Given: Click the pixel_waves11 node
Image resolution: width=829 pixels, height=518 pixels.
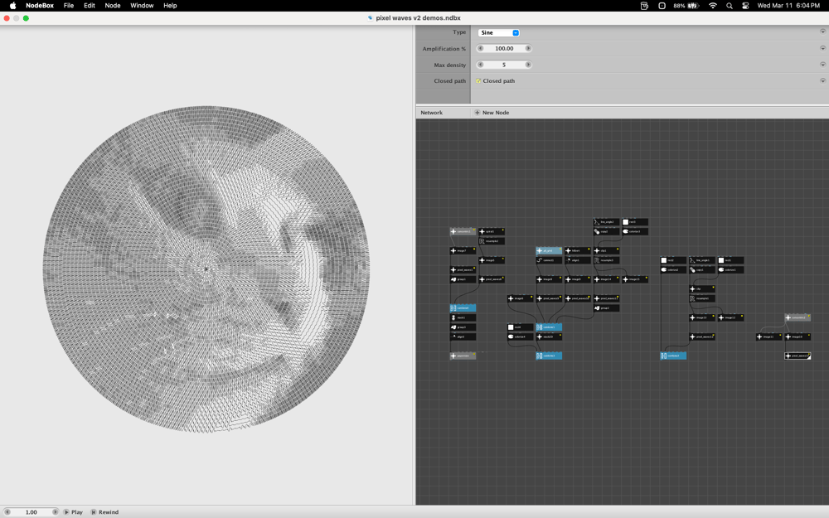Looking at the screenshot, I should 606,298.
